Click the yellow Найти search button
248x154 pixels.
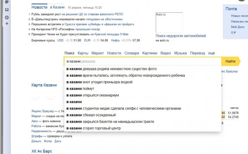[x=231, y=61]
